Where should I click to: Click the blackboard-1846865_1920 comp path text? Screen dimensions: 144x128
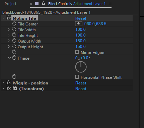point(27,12)
